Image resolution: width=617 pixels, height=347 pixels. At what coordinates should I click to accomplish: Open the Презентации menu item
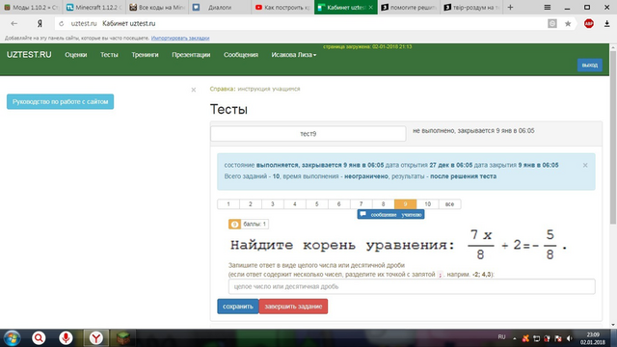[x=191, y=55]
